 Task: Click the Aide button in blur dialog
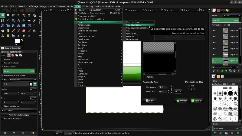pos(150,101)
